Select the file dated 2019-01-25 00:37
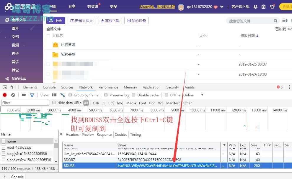 48,64
